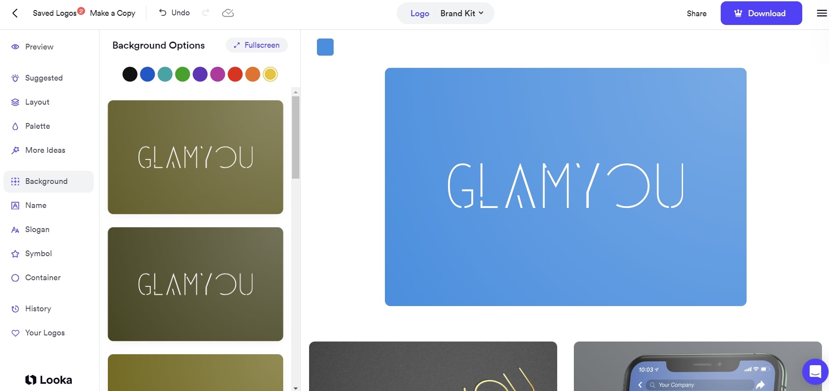Switch to the Logo tab

(420, 13)
